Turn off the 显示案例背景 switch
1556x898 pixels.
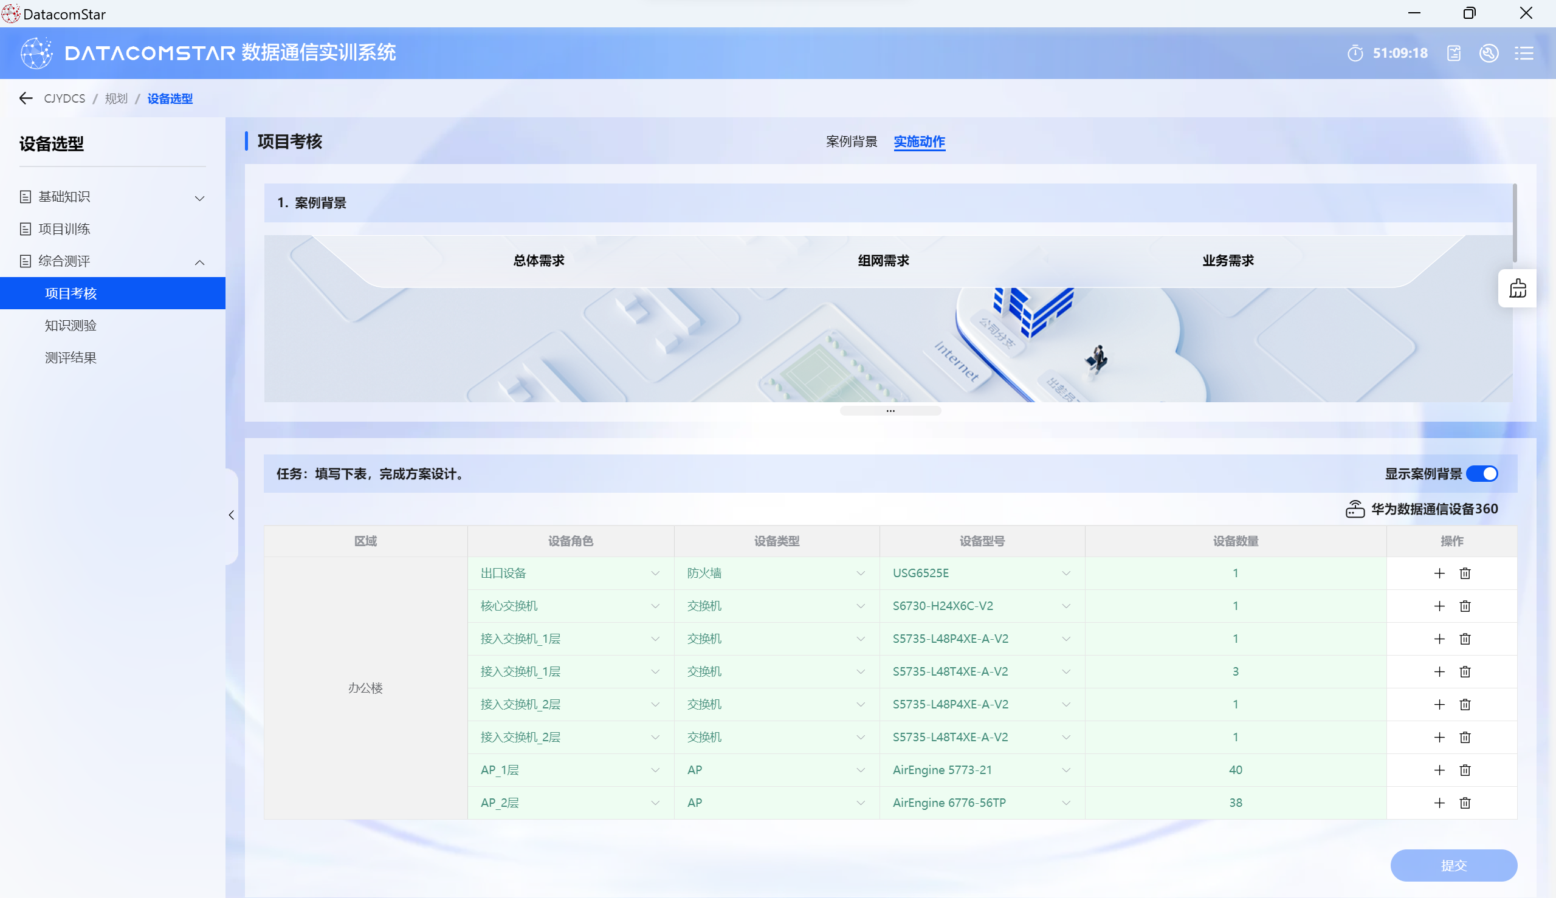pyautogui.click(x=1481, y=473)
